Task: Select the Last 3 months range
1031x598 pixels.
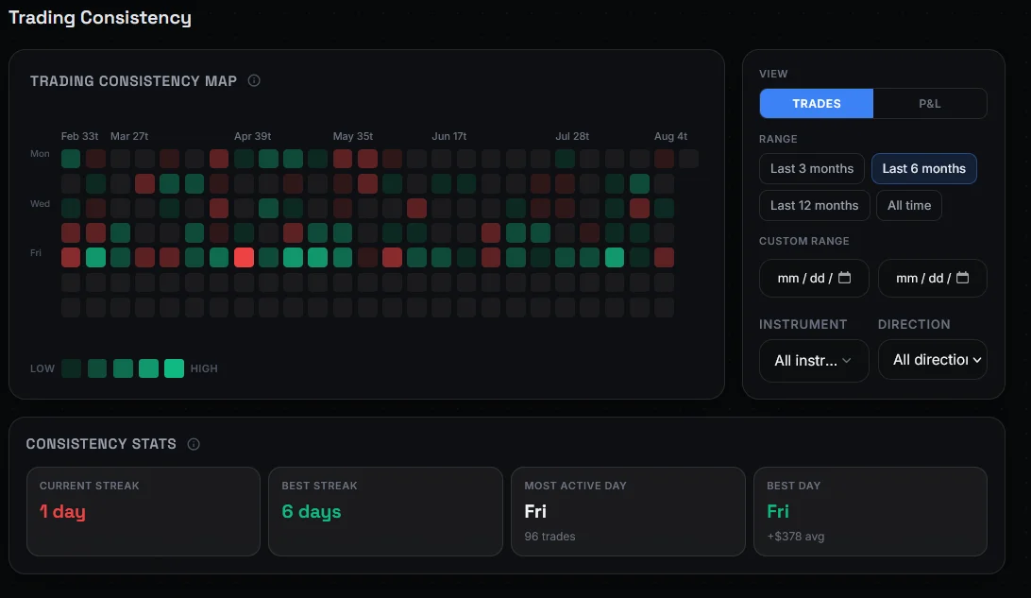Action: [x=811, y=168]
